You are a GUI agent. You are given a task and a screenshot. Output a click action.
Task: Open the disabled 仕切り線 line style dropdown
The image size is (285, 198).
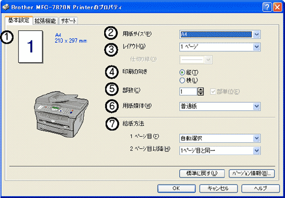[196, 60]
